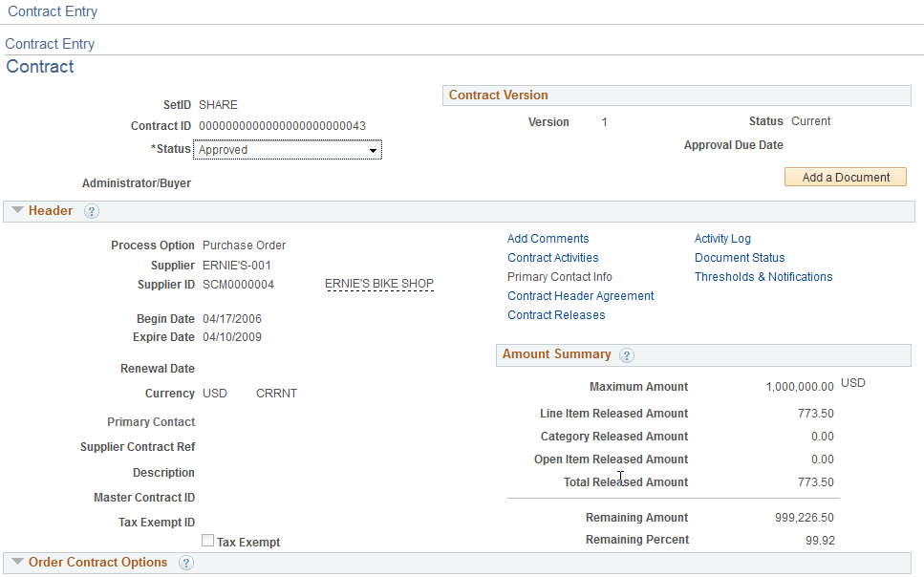Click the CRRNT rate type text
This screenshot has width=924, height=577.
tap(276, 394)
